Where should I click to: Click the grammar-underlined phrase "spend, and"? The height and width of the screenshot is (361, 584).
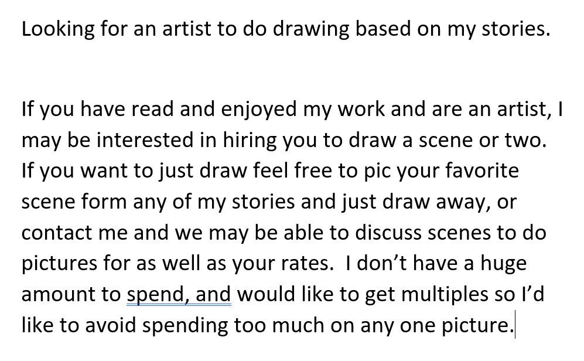coord(179,294)
